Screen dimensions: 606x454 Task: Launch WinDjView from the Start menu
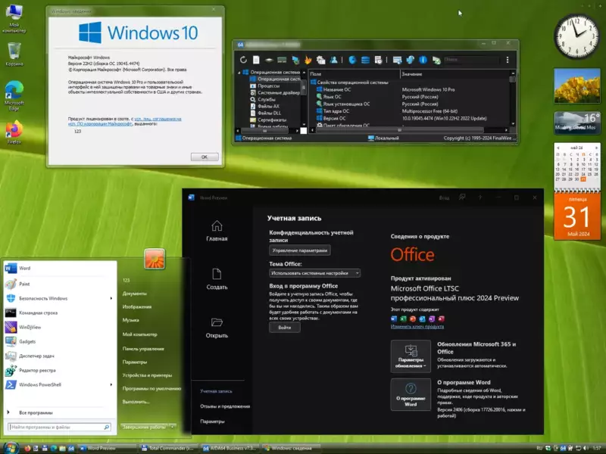tap(60, 327)
